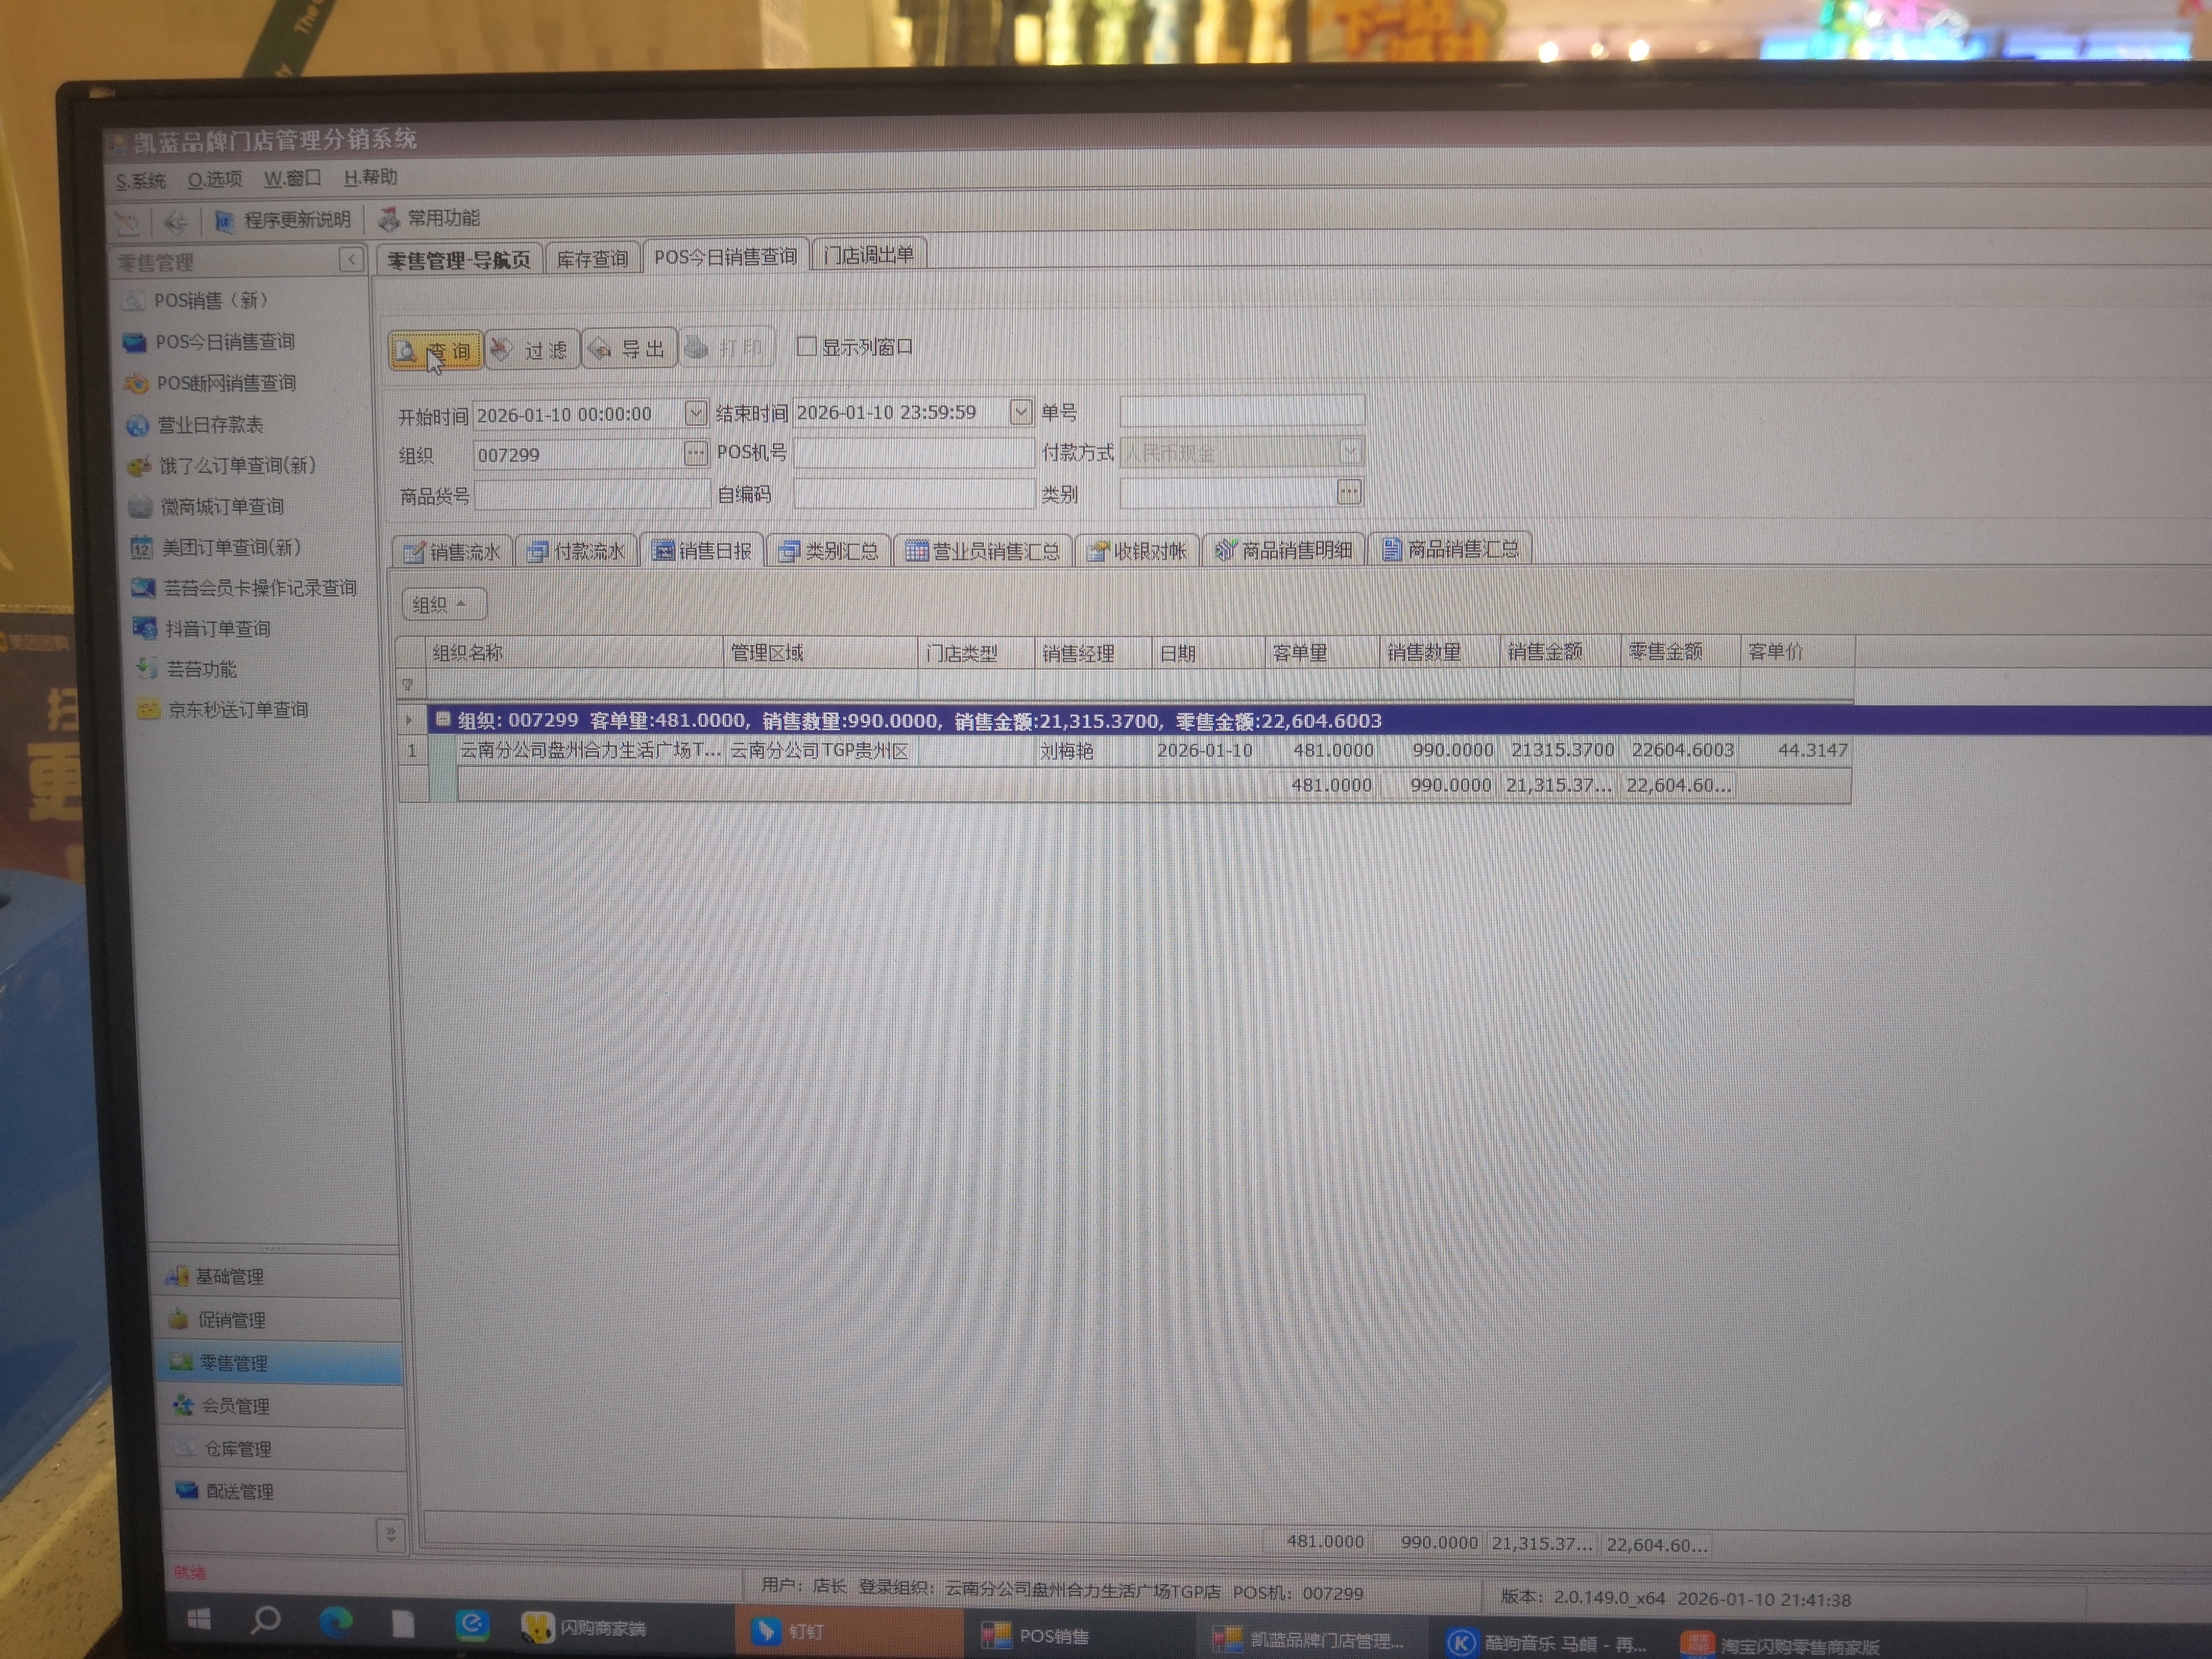Click the 导出 export icon button
This screenshot has width=2212, height=1659.
(x=628, y=349)
